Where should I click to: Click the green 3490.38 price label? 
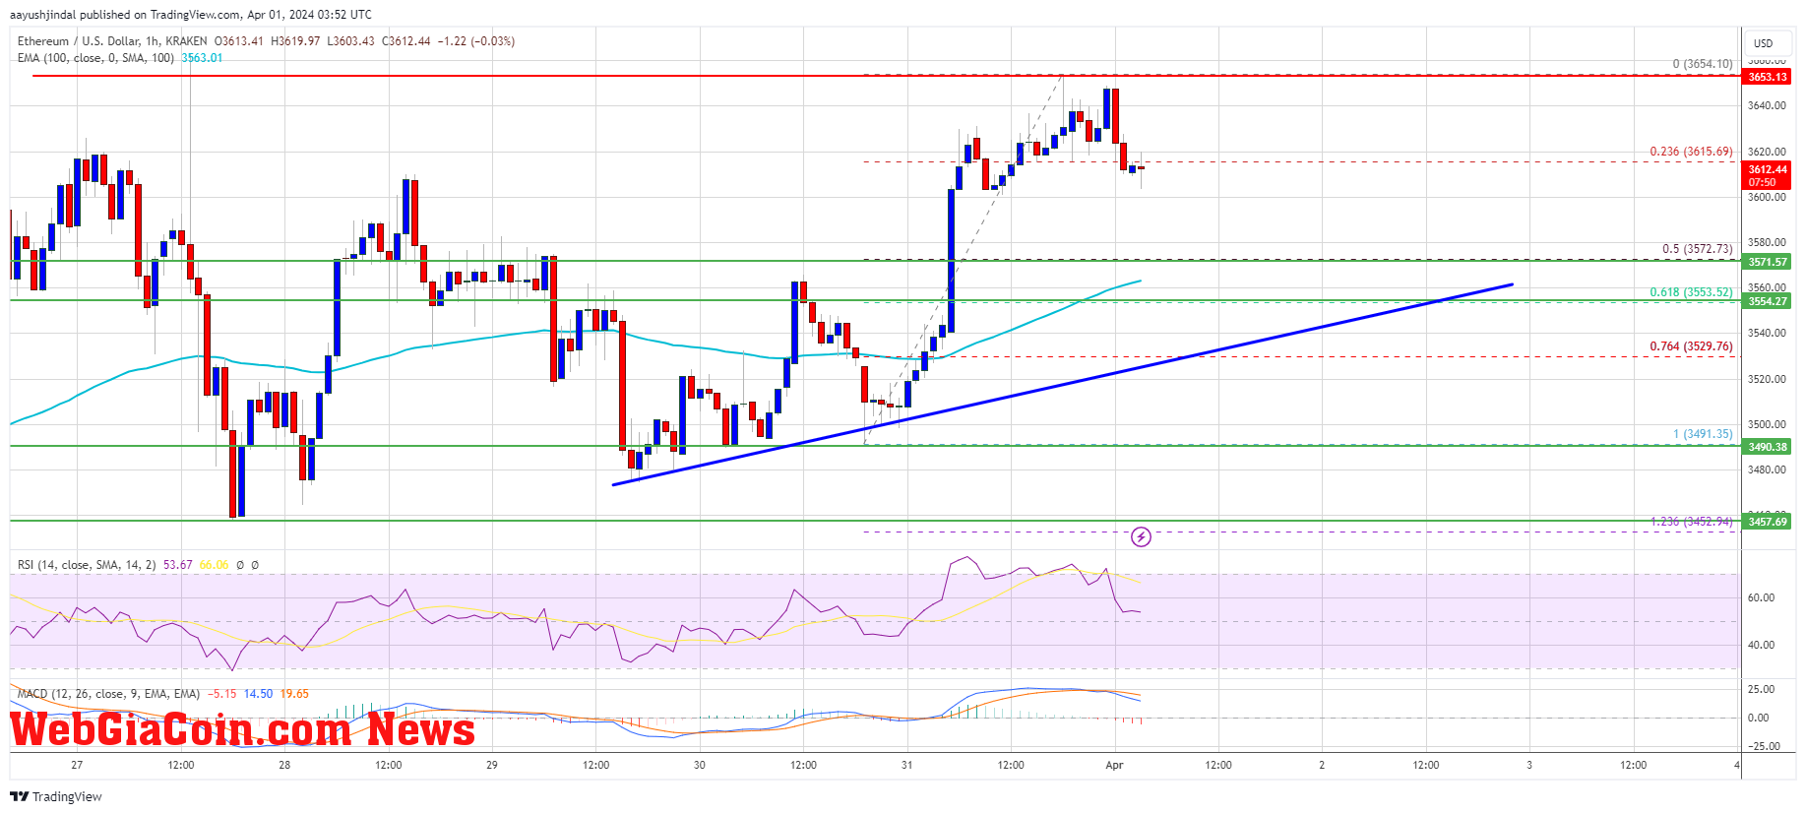click(1767, 447)
